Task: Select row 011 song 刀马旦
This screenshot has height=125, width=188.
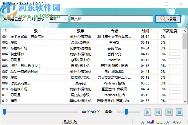Action: 15,95
